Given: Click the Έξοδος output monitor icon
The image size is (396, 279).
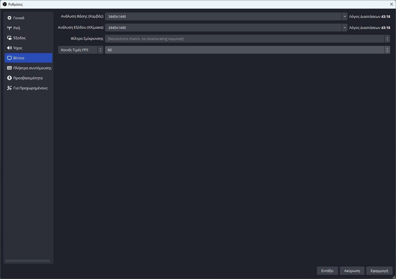Looking at the screenshot, I should click(9, 38).
